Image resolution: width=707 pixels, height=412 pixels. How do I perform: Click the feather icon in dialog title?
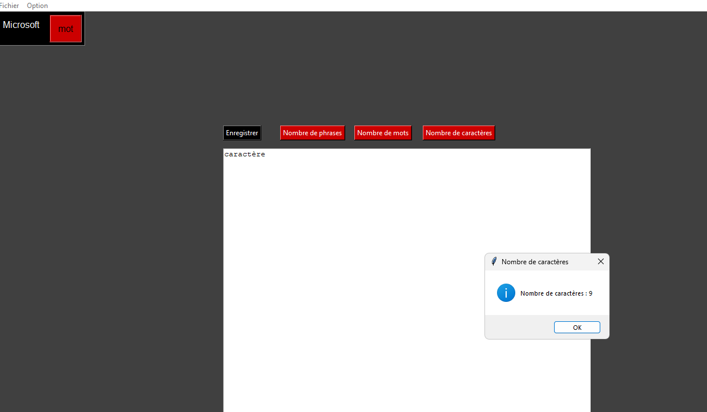494,261
